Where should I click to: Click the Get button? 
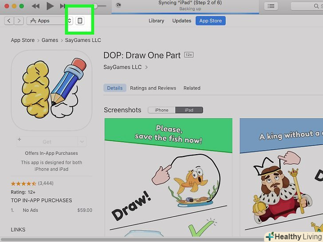[47, 142]
